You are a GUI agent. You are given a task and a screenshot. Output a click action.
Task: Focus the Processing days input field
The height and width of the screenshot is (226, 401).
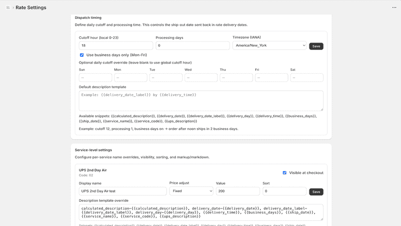click(193, 46)
